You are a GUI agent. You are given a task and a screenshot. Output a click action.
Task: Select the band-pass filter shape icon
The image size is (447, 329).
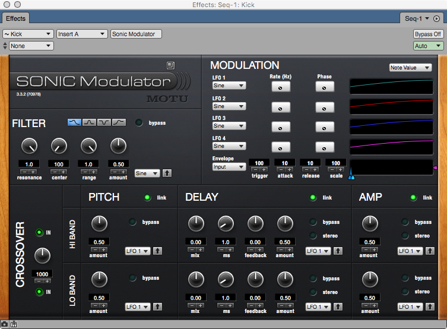tap(89, 122)
